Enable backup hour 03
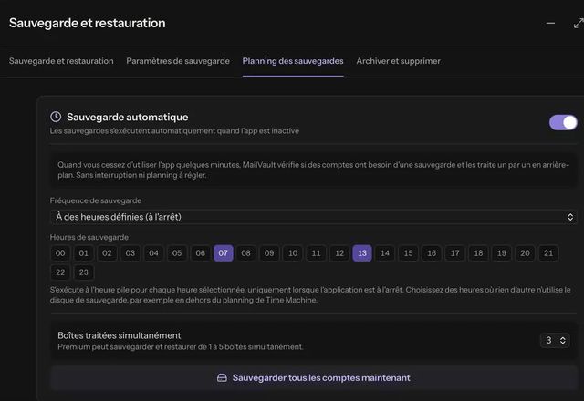The height and width of the screenshot is (401, 584). pos(130,253)
